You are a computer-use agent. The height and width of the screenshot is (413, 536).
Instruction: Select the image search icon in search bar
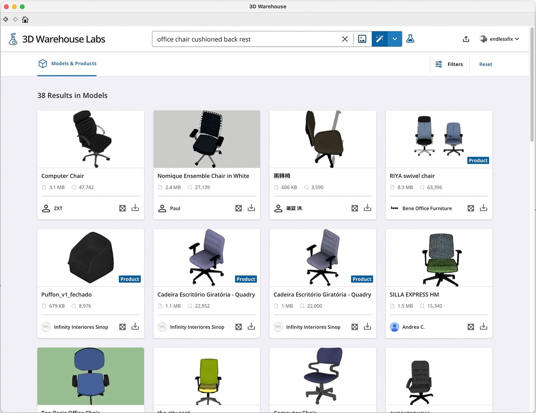pyautogui.click(x=362, y=38)
